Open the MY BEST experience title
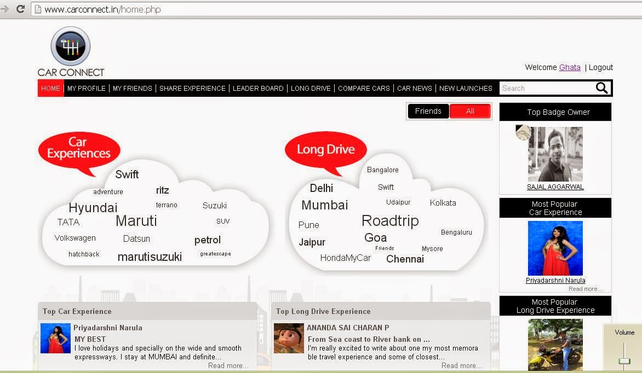642x373 pixels. coord(90,339)
